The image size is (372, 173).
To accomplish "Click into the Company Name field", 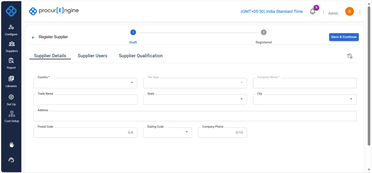I will pyautogui.click(x=305, y=83).
